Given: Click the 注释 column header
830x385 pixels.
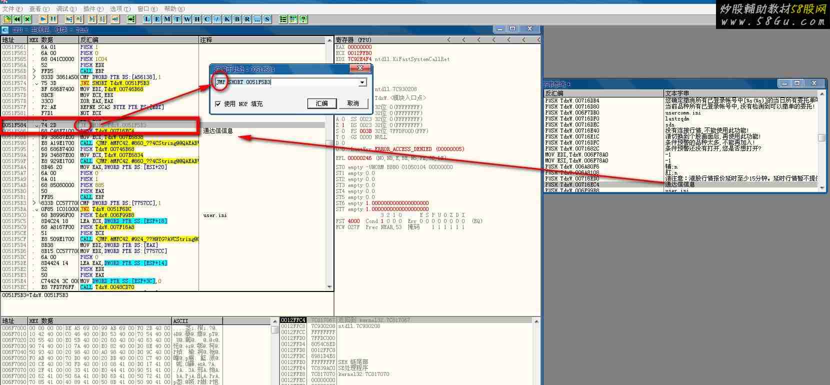Looking at the screenshot, I should (x=262, y=39).
